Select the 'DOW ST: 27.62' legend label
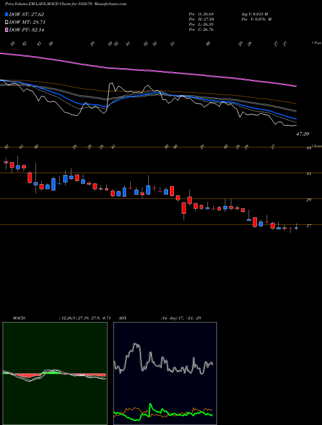 (26, 14)
